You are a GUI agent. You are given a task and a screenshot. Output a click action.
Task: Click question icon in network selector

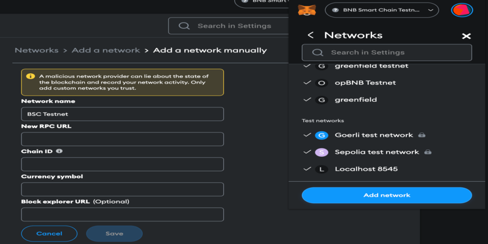[335, 10]
